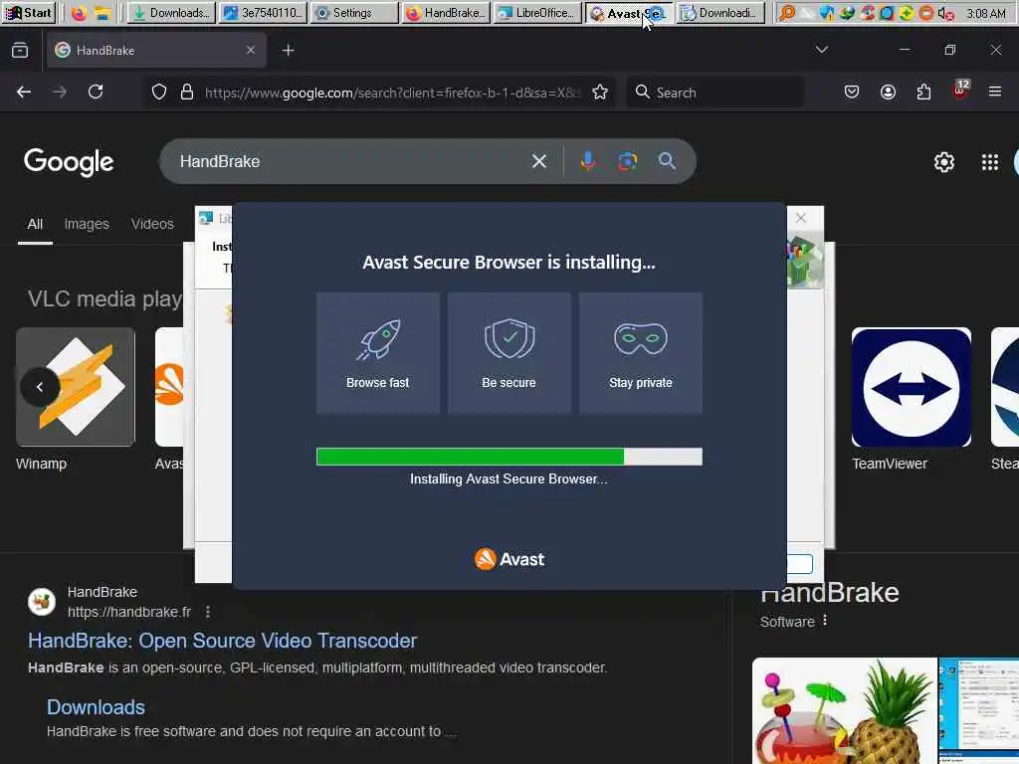Open the Start menu
The width and height of the screenshot is (1019, 764).
29,12
